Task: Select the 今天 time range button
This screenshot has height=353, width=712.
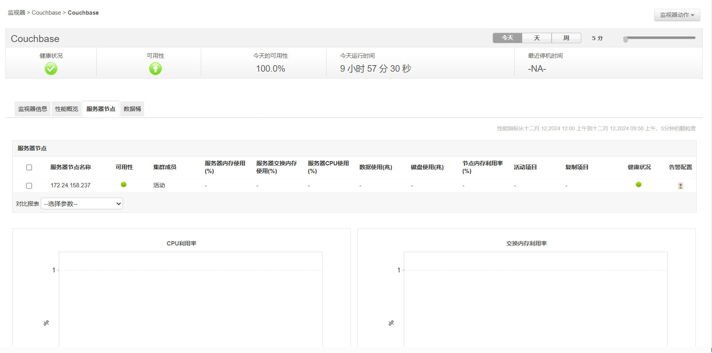Action: 507,38
